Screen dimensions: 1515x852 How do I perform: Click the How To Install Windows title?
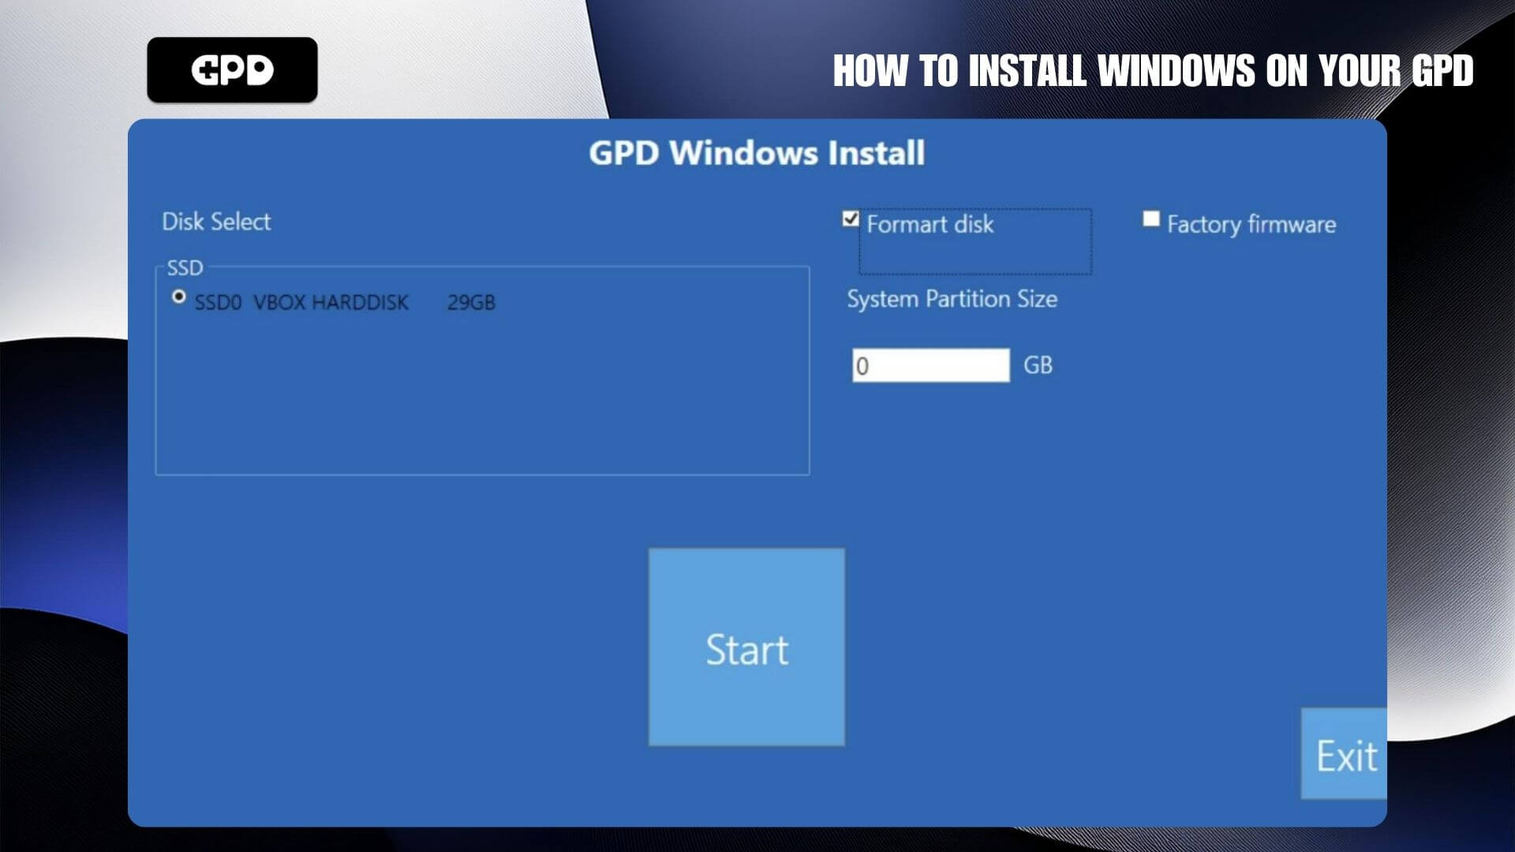click(1153, 71)
